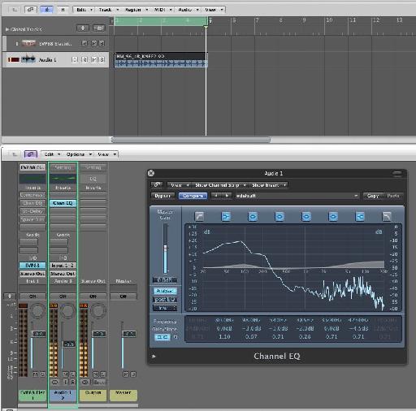The height and width of the screenshot is (411, 416).
Task: Click the stereo format button on Audio 1 strip
Action: (55, 382)
